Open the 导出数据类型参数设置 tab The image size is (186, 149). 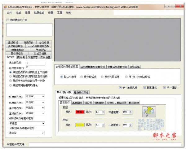[93, 67]
